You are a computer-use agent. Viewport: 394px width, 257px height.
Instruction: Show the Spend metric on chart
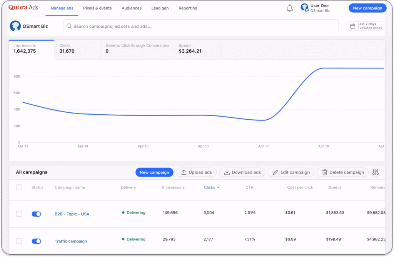(x=197, y=48)
